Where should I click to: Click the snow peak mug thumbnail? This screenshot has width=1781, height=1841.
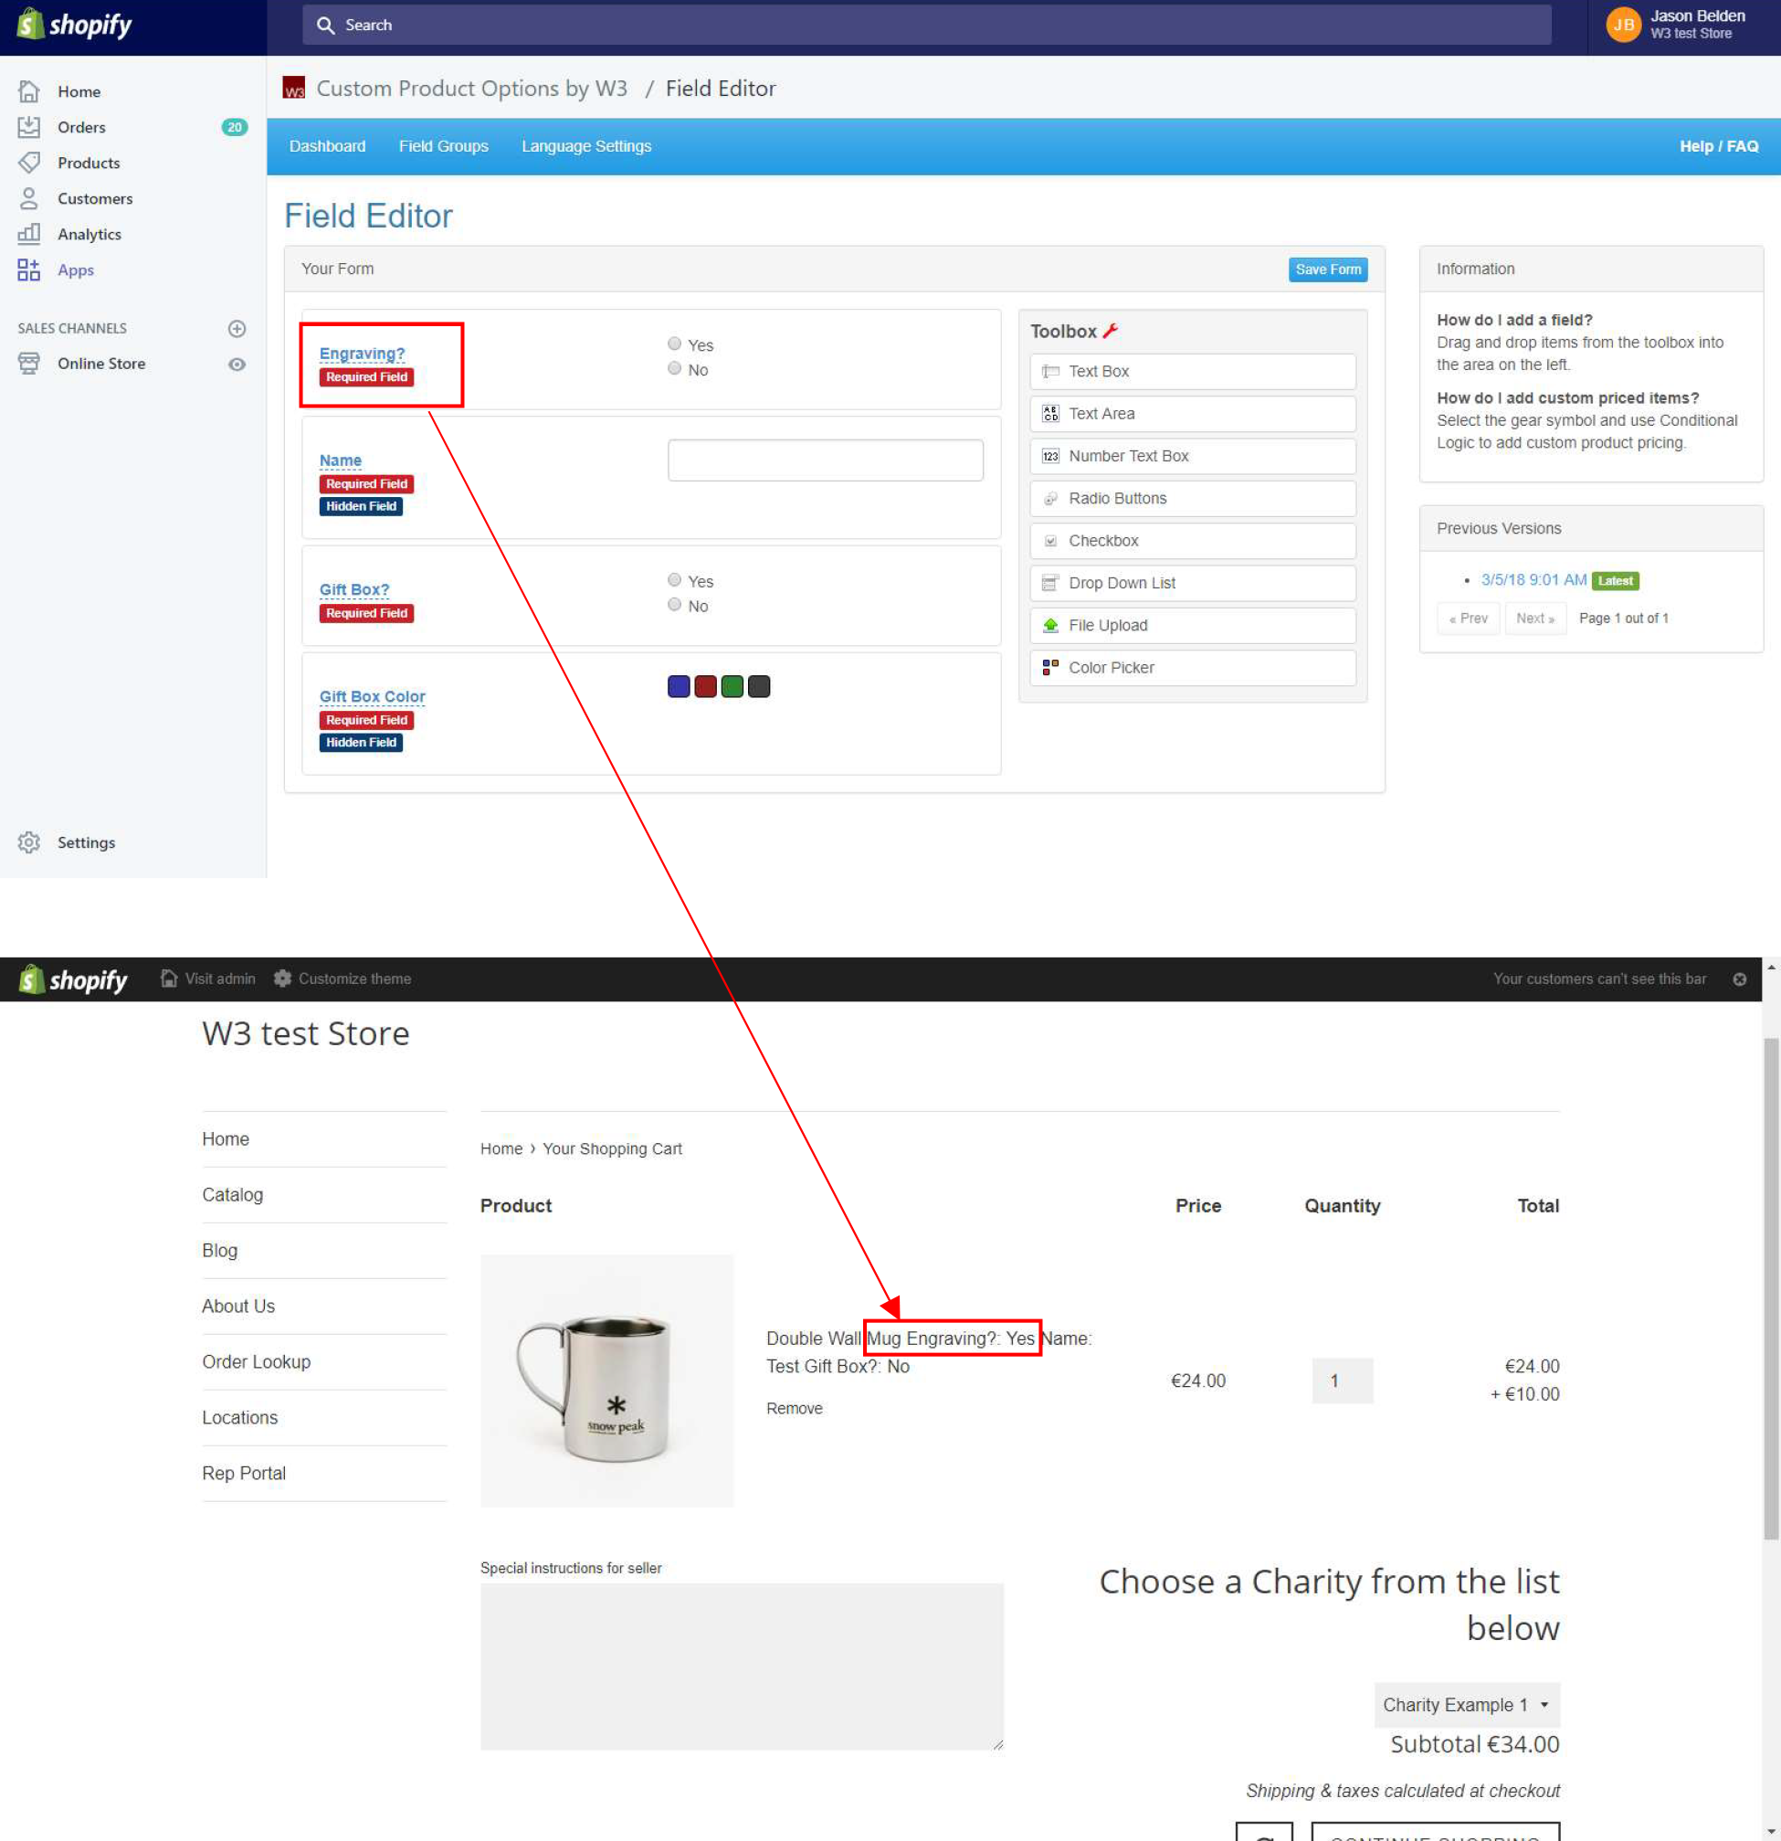[606, 1381]
